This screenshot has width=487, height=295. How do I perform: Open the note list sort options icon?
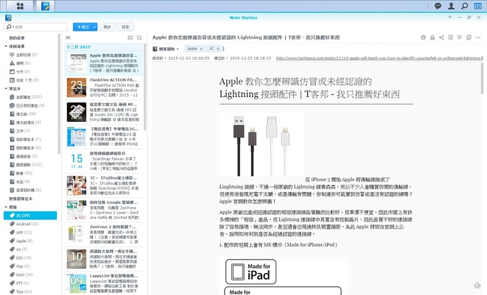tap(139, 37)
